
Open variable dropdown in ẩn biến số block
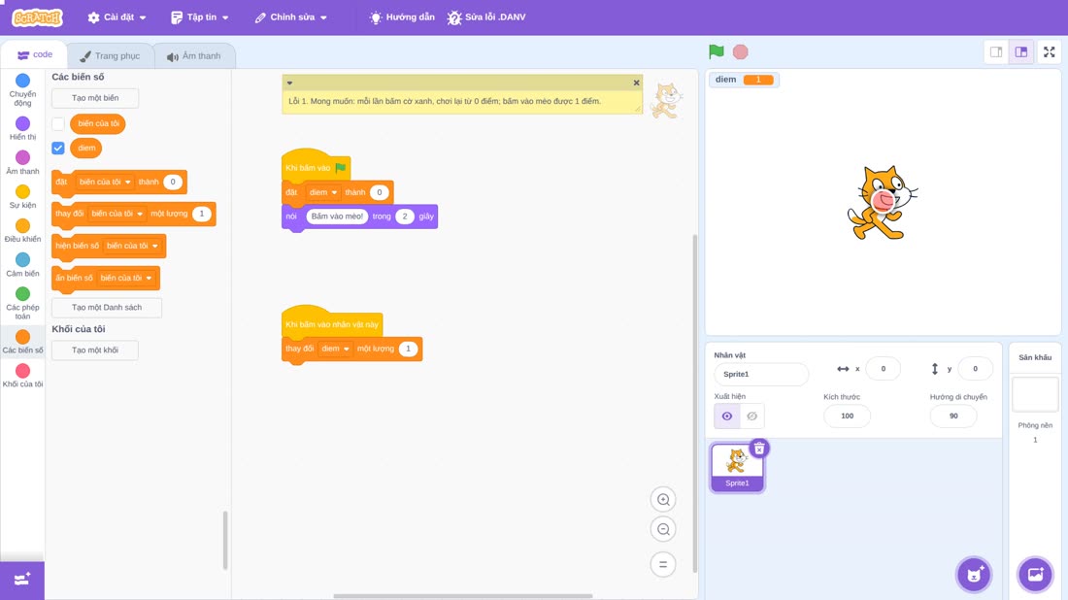point(126,278)
